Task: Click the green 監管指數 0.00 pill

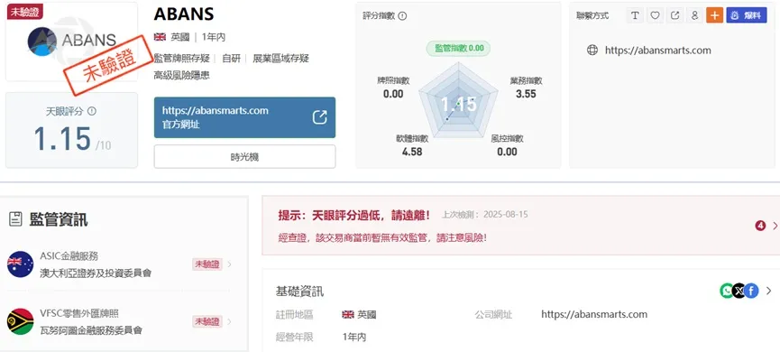Action: point(458,49)
